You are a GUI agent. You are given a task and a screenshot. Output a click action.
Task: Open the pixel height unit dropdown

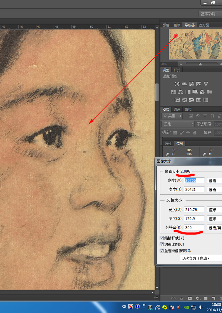[215, 189]
